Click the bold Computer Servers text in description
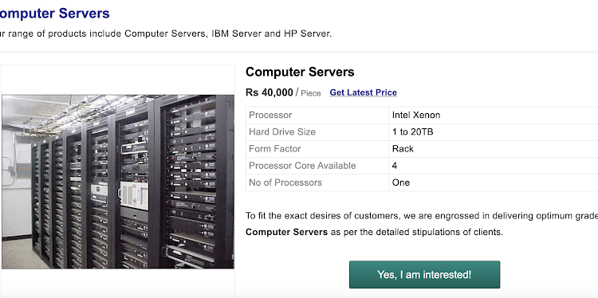 coord(286,232)
